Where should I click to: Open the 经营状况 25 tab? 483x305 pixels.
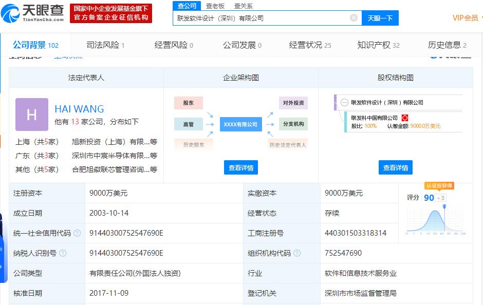[310, 45]
